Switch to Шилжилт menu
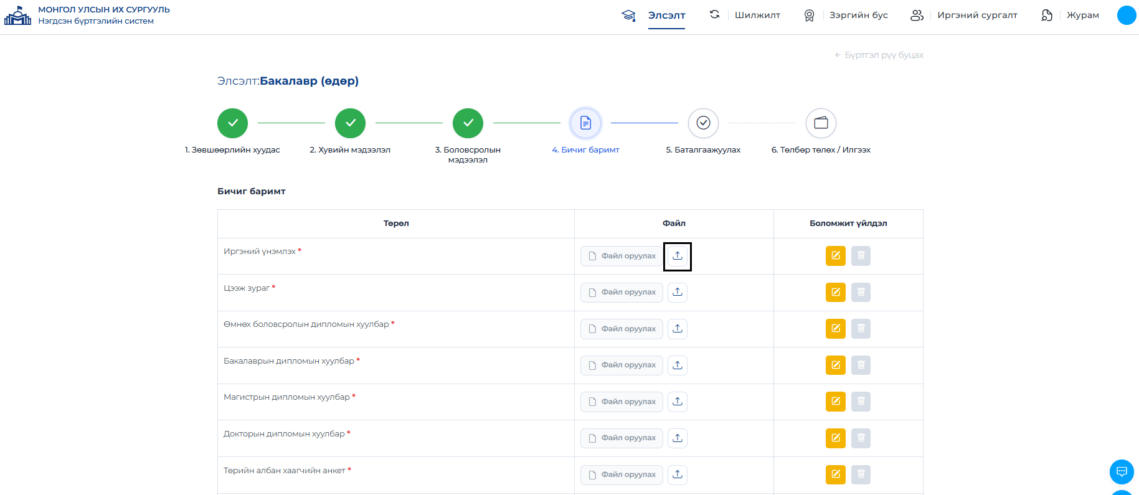Image resolution: width=1139 pixels, height=495 pixels. pyautogui.click(x=757, y=15)
